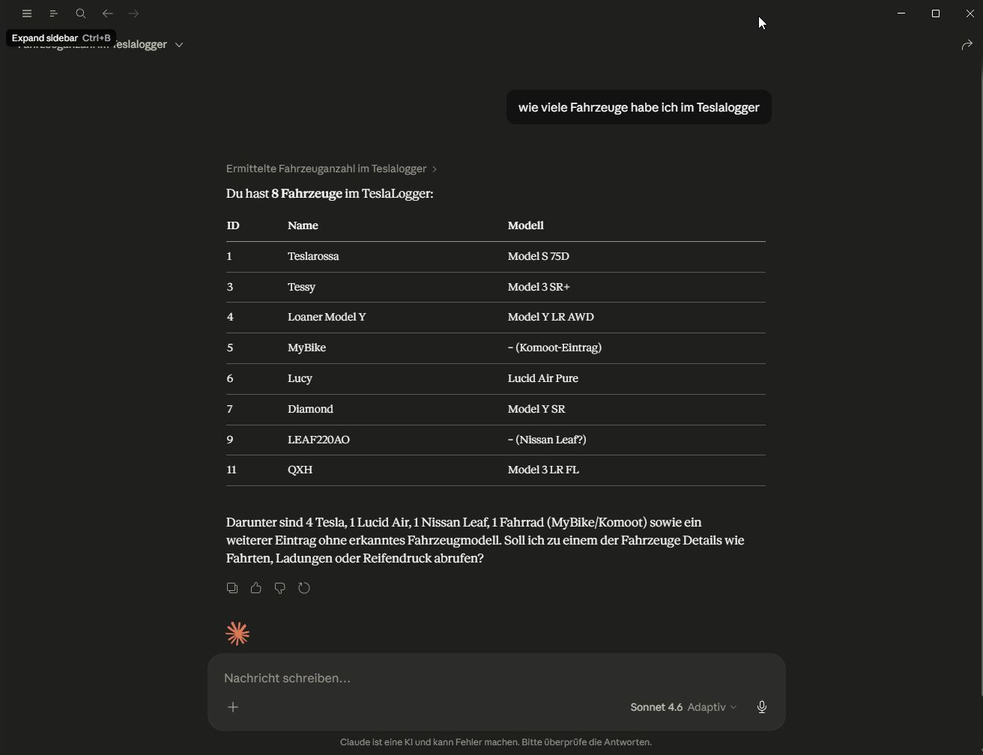The height and width of the screenshot is (755, 983).
Task: Click the '8 Fahrzeuge' bold text
Action: pos(307,193)
